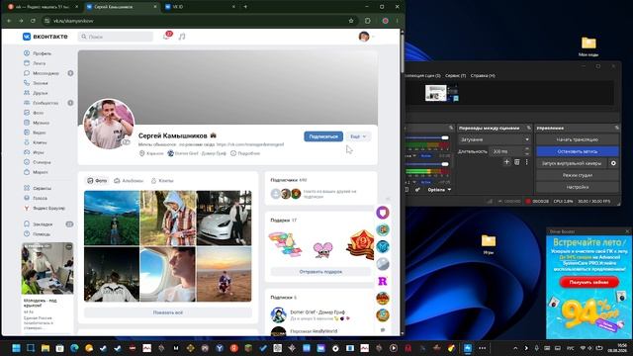633x356 pixels.
Task: Open Игры in VK sidebar
Action: click(34, 152)
